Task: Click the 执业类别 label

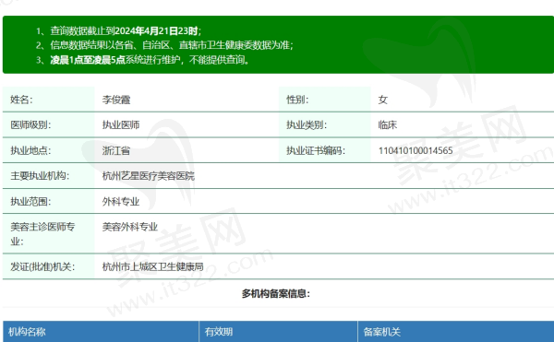Action: click(x=307, y=124)
